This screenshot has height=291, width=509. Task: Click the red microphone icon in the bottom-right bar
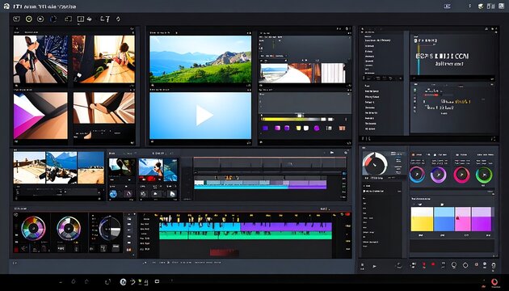[x=423, y=265]
